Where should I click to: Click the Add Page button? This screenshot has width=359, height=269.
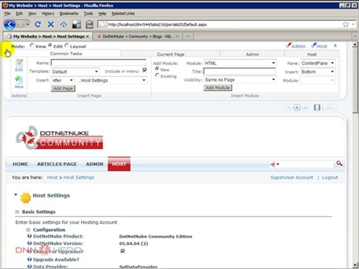(63, 89)
